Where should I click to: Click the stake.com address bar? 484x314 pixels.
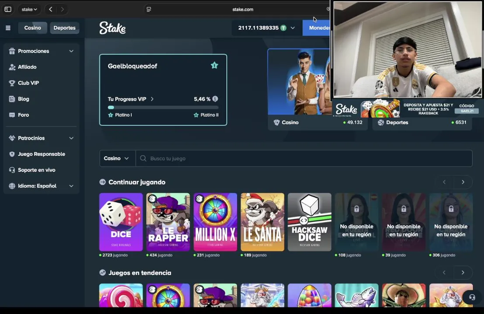(242, 9)
